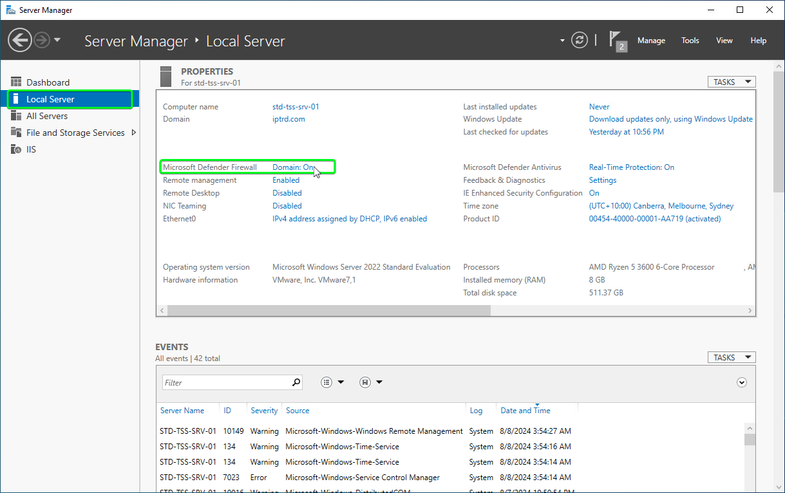This screenshot has width=785, height=493.
Task: Click the Properties horizontal scrollbar thumb
Action: (x=329, y=311)
